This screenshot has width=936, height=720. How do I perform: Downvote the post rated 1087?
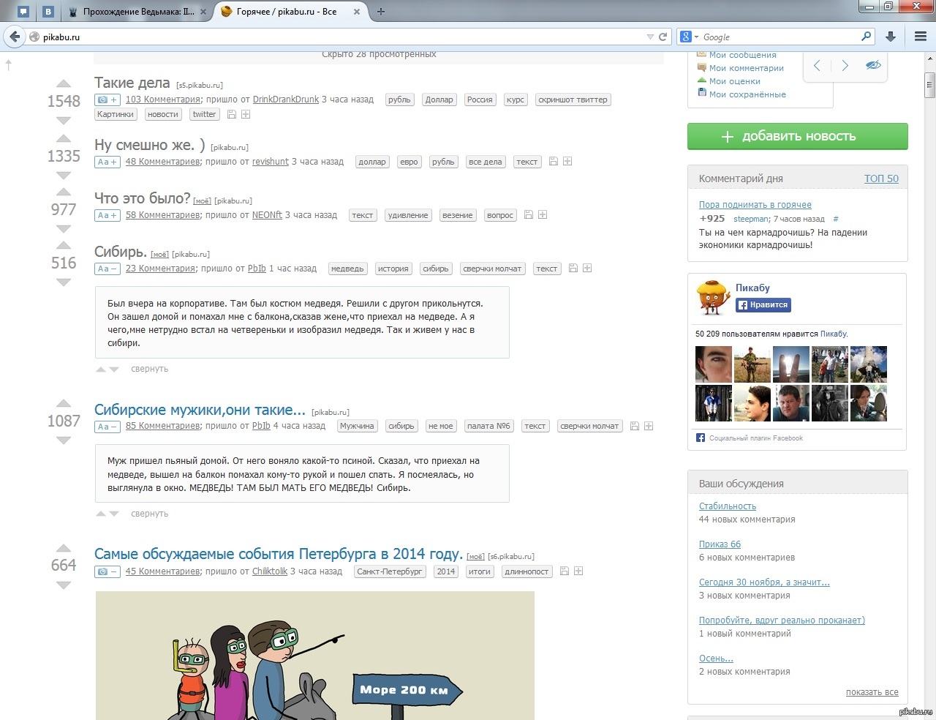tap(64, 440)
